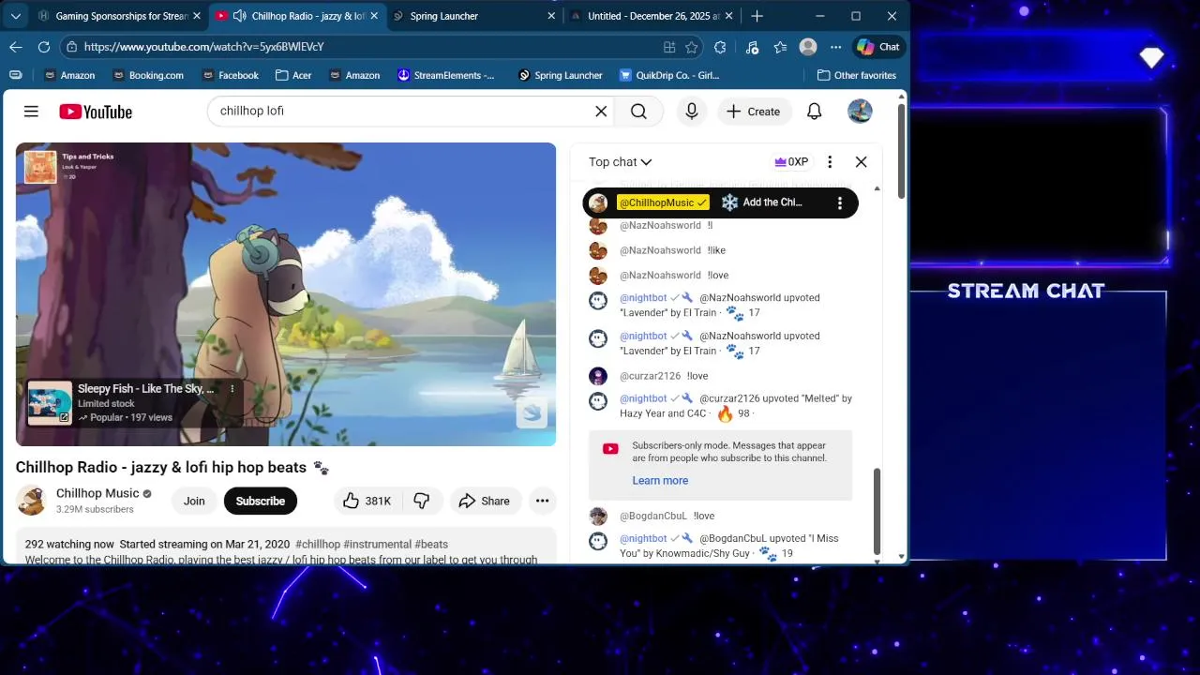The image size is (1200, 675).
Task: Open the app-available icon in address bar
Action: 669,47
